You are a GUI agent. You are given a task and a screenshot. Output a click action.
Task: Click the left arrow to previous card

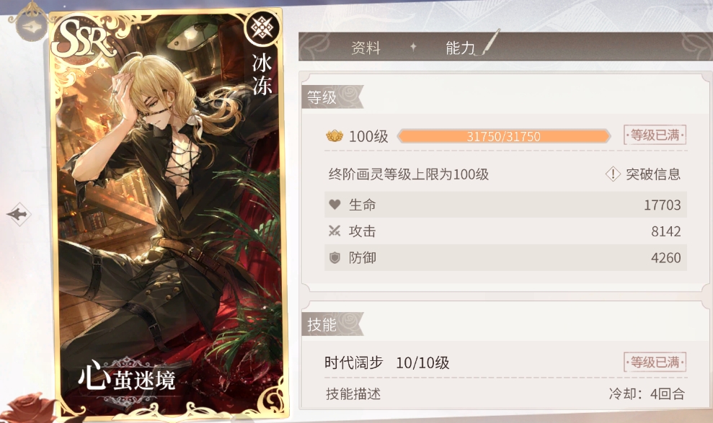(19, 214)
